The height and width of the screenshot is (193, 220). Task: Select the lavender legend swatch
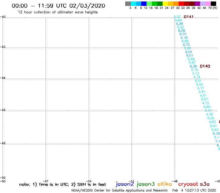pos(202,4)
